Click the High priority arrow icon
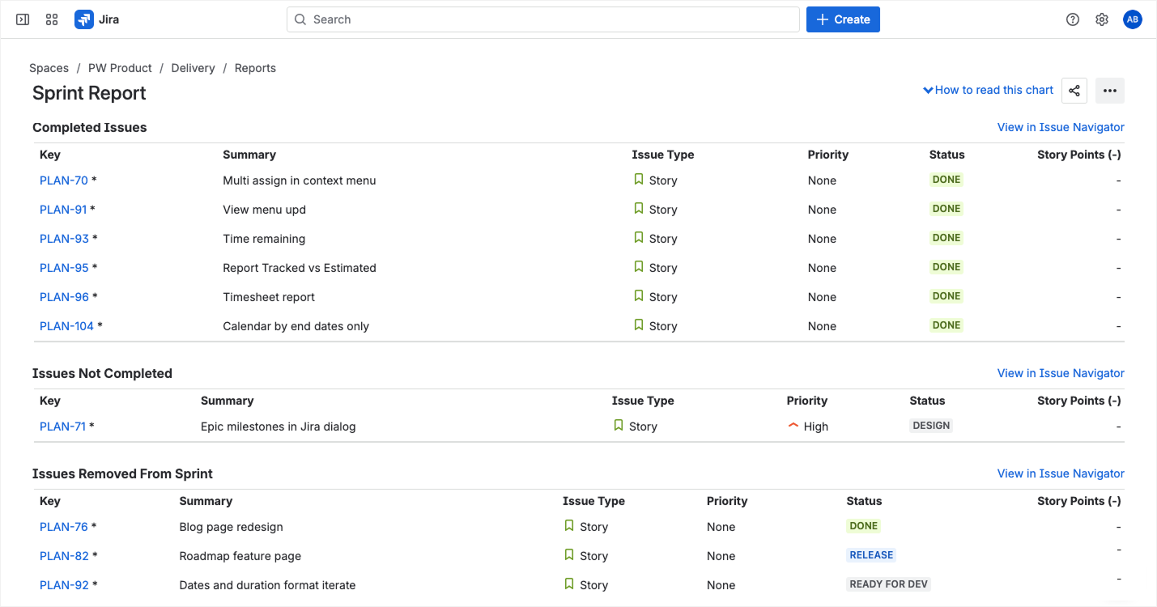Viewport: 1157px width, 607px height. pyautogui.click(x=793, y=426)
